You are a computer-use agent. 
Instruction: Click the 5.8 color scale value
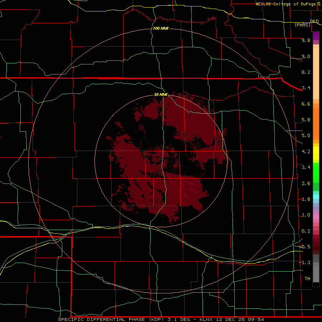point(306,120)
